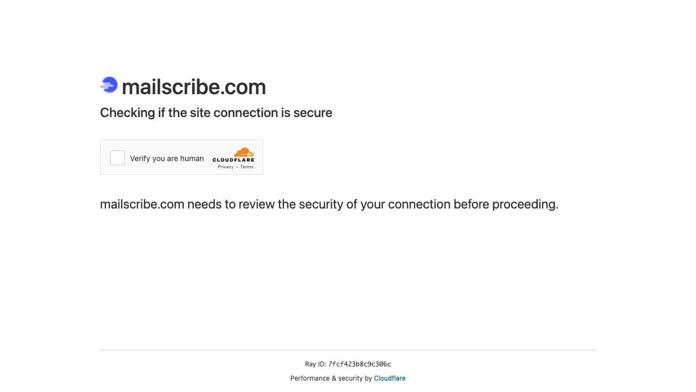696x392 pixels.
Task: Click the dot separator between Privacy and Terms
Action: tap(237, 167)
